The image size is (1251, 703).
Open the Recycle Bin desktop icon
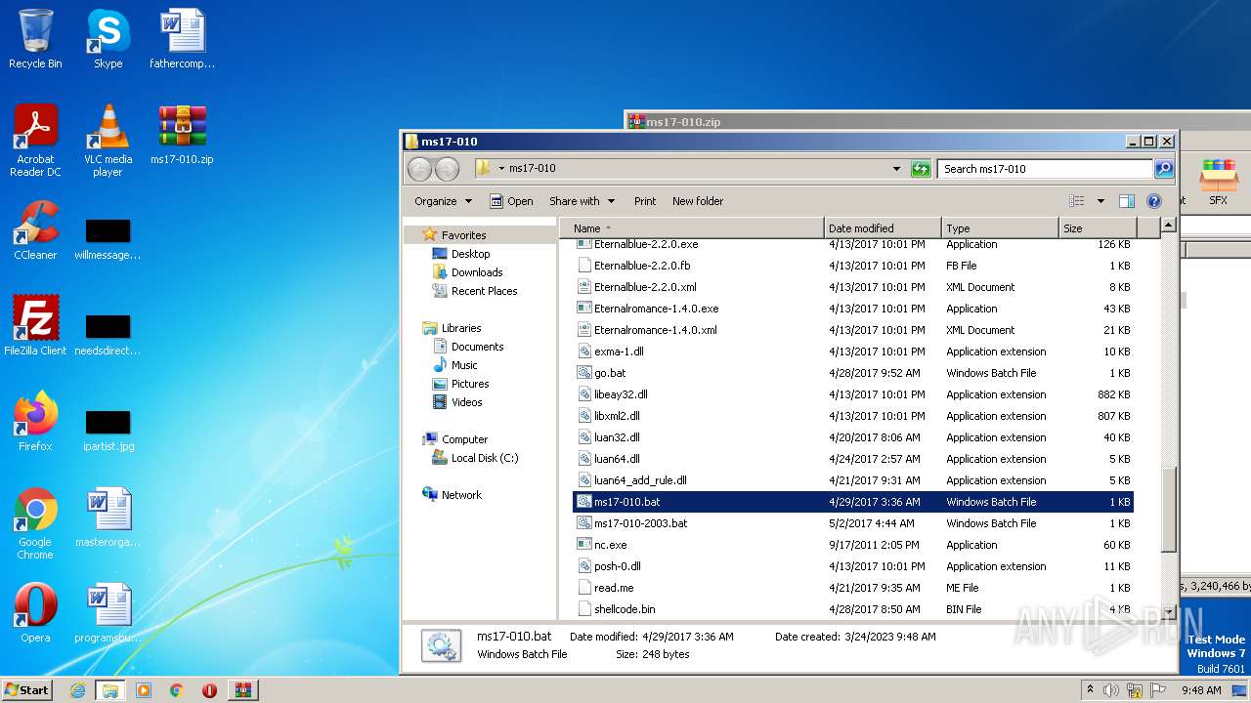click(35, 39)
